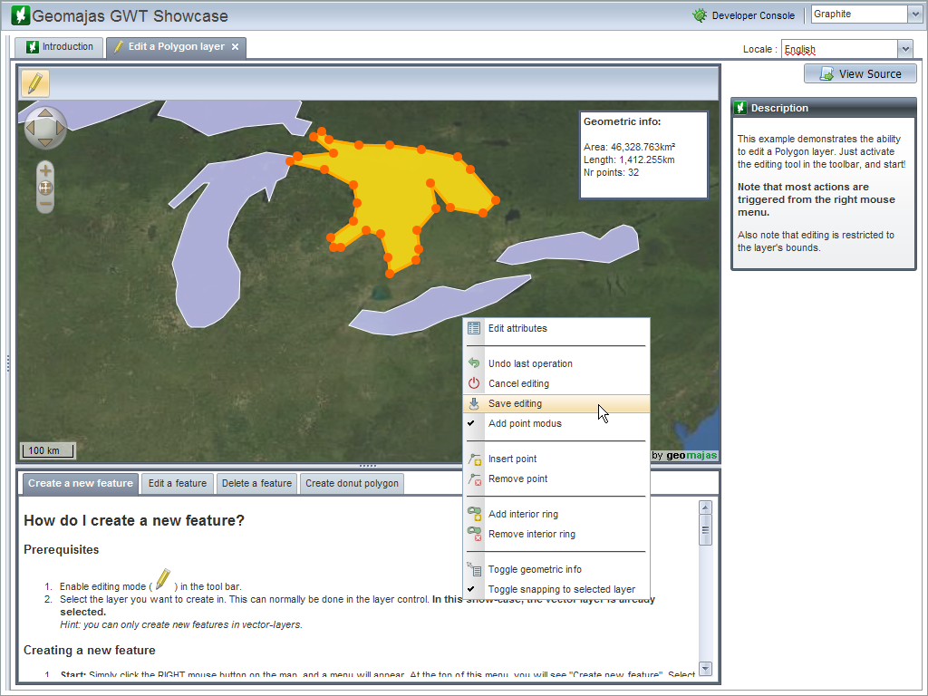The height and width of the screenshot is (696, 928).
Task: Click the zoom out minus button
Action: [x=45, y=204]
